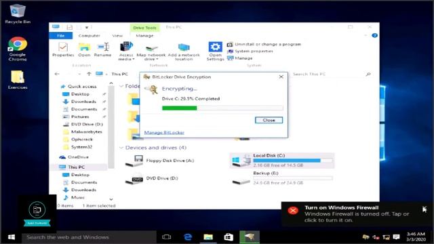This screenshot has height=244, width=434.
Task: Open Store icon on taskbar
Action: [x=229, y=237]
